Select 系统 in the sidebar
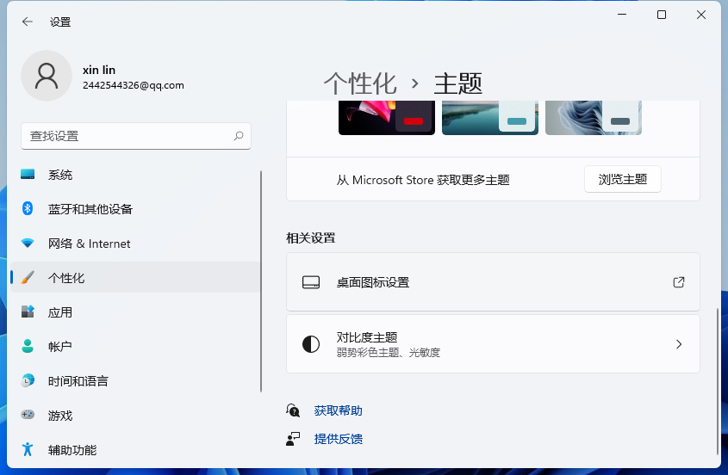 pyautogui.click(x=60, y=175)
